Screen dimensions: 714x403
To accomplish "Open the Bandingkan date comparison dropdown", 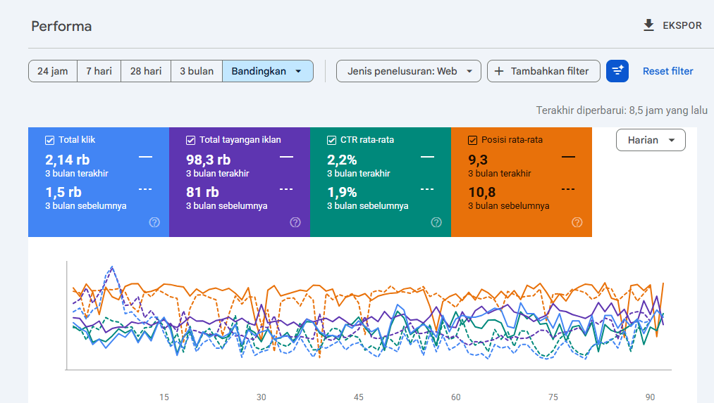I will (268, 71).
